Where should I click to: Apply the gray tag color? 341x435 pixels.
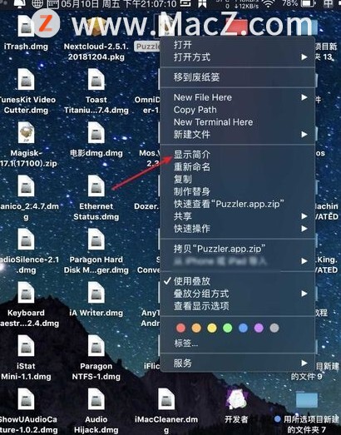(x=274, y=328)
